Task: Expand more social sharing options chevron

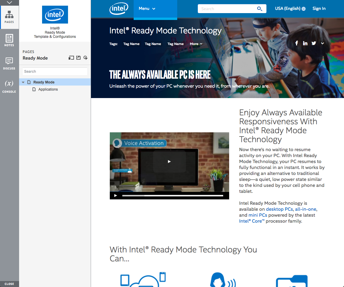Action: coord(322,43)
